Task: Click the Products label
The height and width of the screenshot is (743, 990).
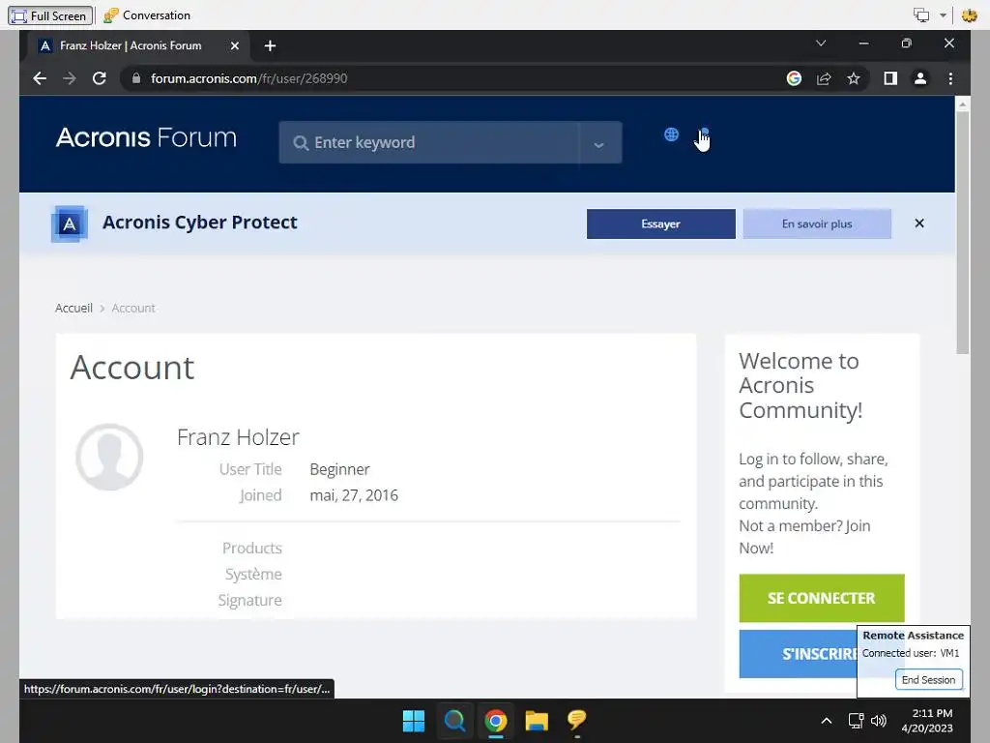Action: [252, 548]
